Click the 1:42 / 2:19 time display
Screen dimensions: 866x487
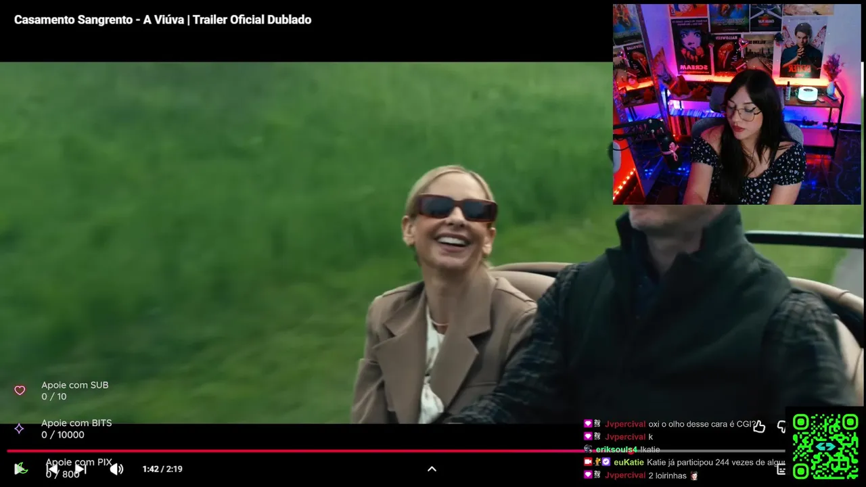[x=162, y=469]
